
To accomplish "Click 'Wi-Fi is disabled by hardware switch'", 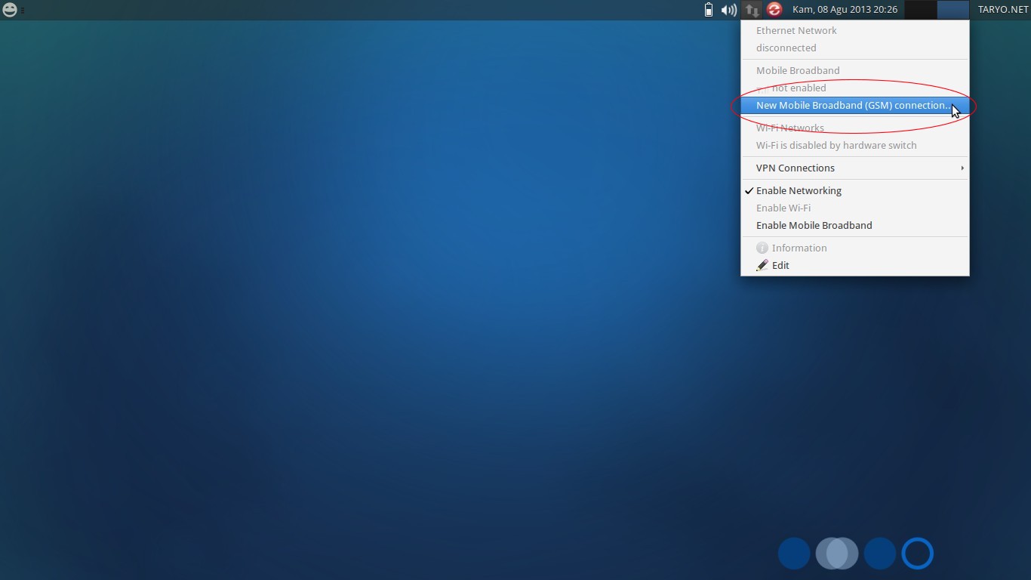I will (x=836, y=145).
